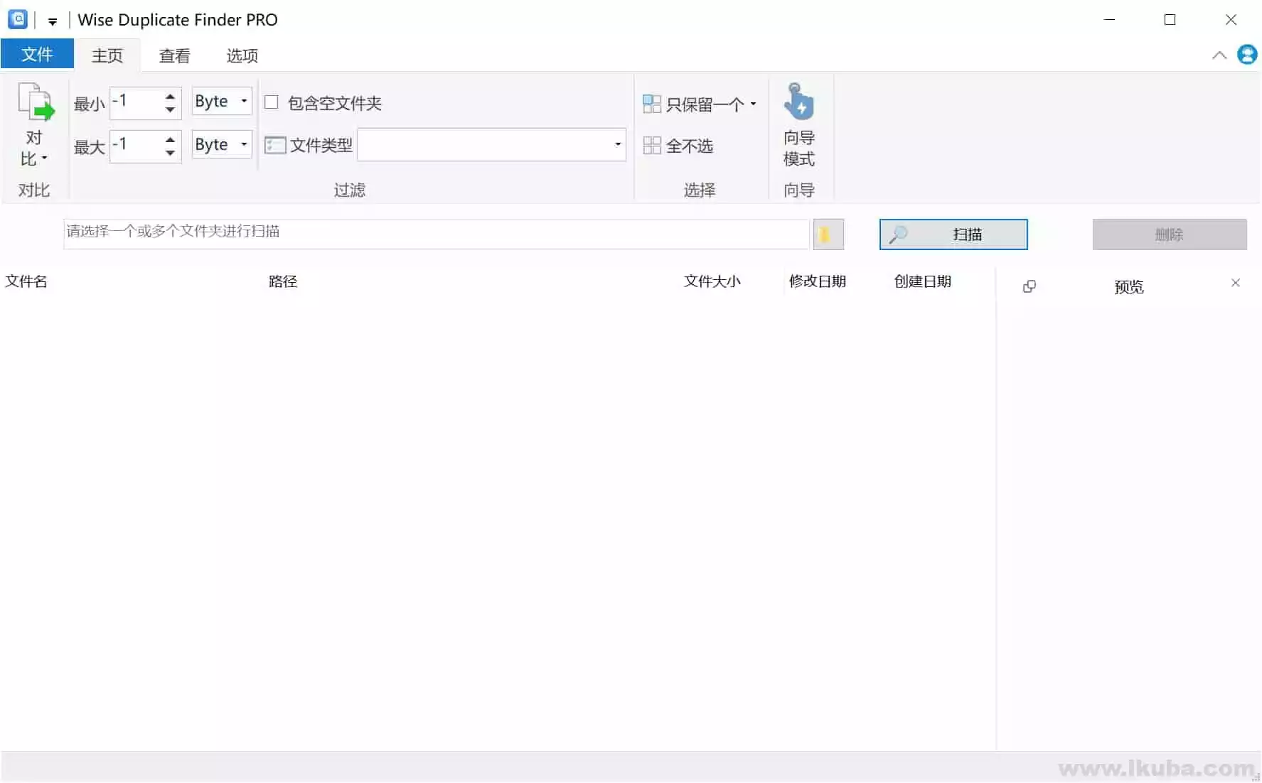1262x783 pixels.
Task: Switch to the View (查看) tab
Action: [x=174, y=55]
